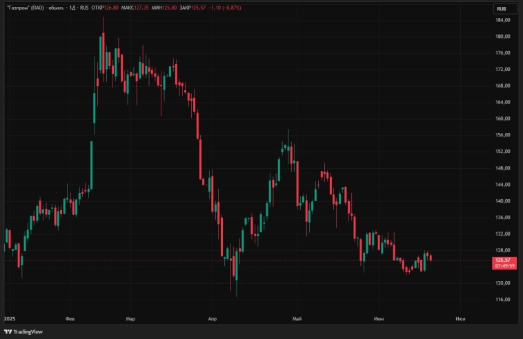Click the 140,00 price axis label
This screenshot has width=523, height=339.
pyautogui.click(x=503, y=201)
